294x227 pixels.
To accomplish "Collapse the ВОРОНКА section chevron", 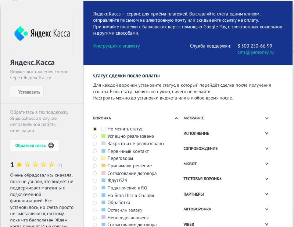I will coord(176,118).
